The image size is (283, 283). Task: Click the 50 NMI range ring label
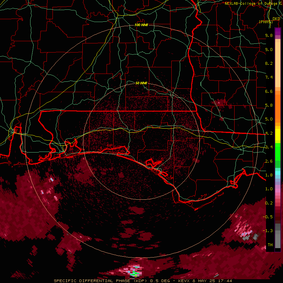[x=141, y=83]
